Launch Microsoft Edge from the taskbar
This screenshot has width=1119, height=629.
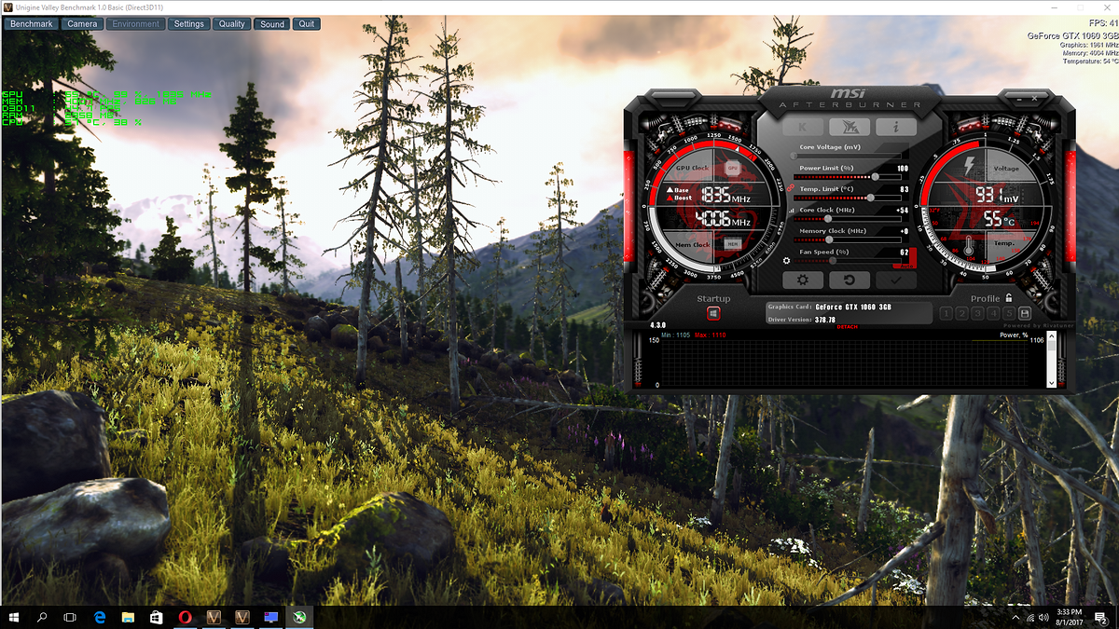coord(99,617)
